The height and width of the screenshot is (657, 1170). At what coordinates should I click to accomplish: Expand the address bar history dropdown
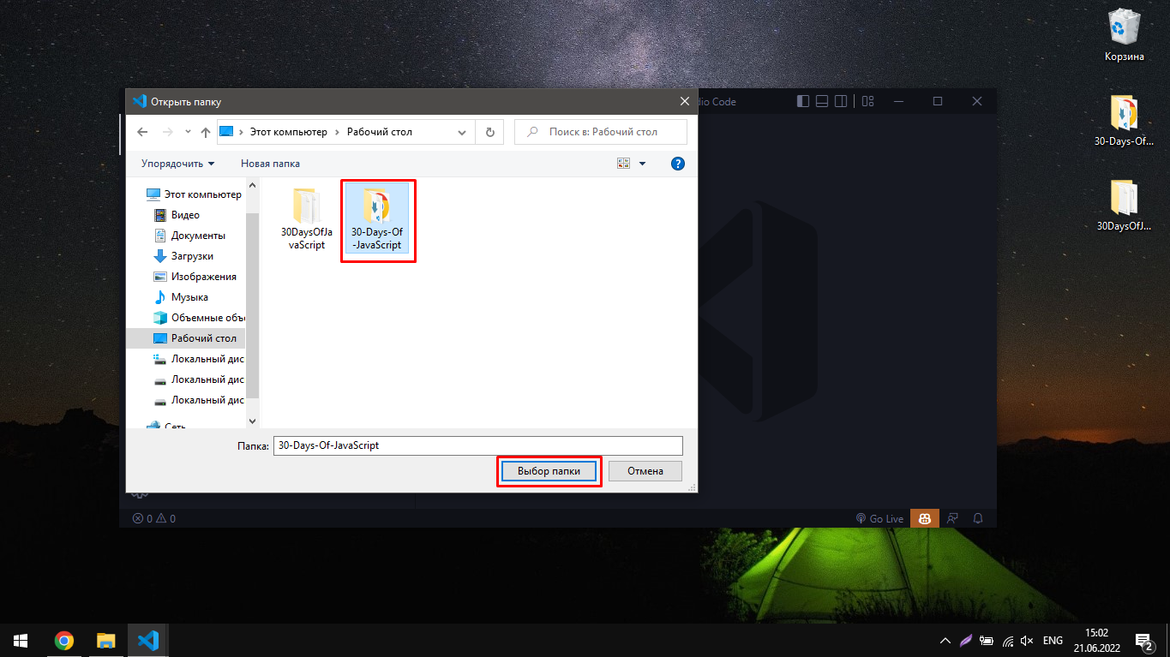(x=463, y=132)
